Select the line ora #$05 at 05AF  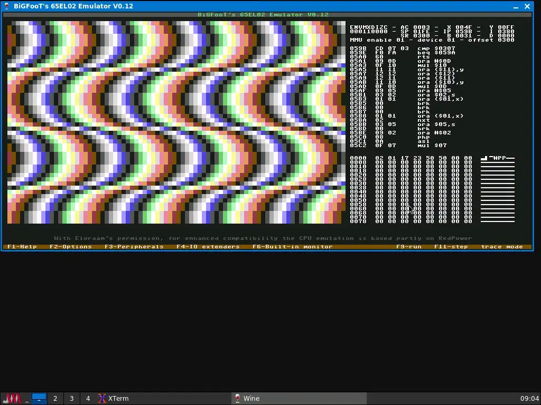pyautogui.click(x=400, y=91)
